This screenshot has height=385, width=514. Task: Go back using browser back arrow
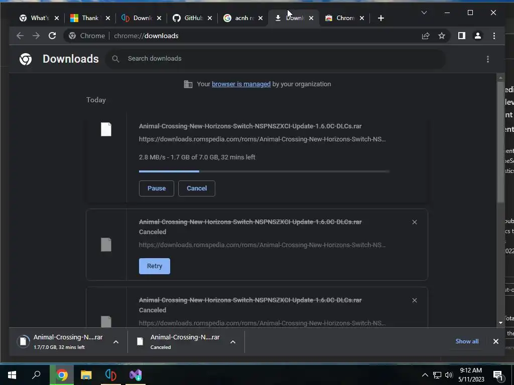point(20,36)
